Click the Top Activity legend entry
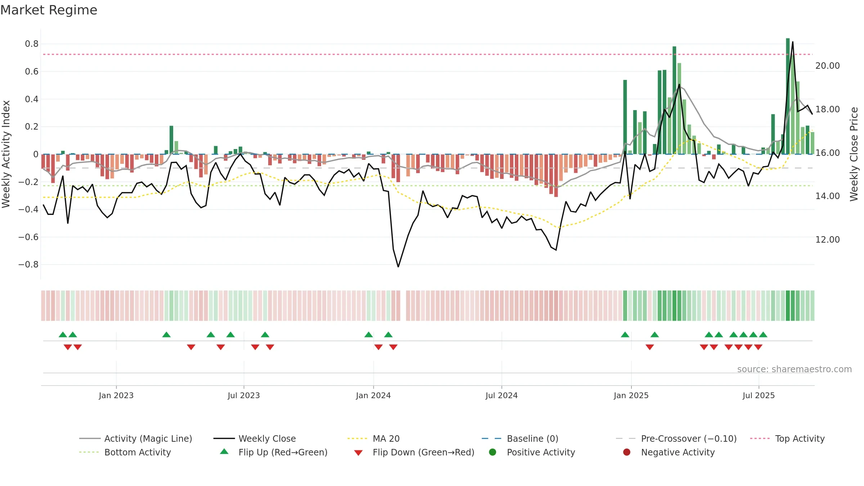The width and height of the screenshot is (864, 486). tap(787, 438)
